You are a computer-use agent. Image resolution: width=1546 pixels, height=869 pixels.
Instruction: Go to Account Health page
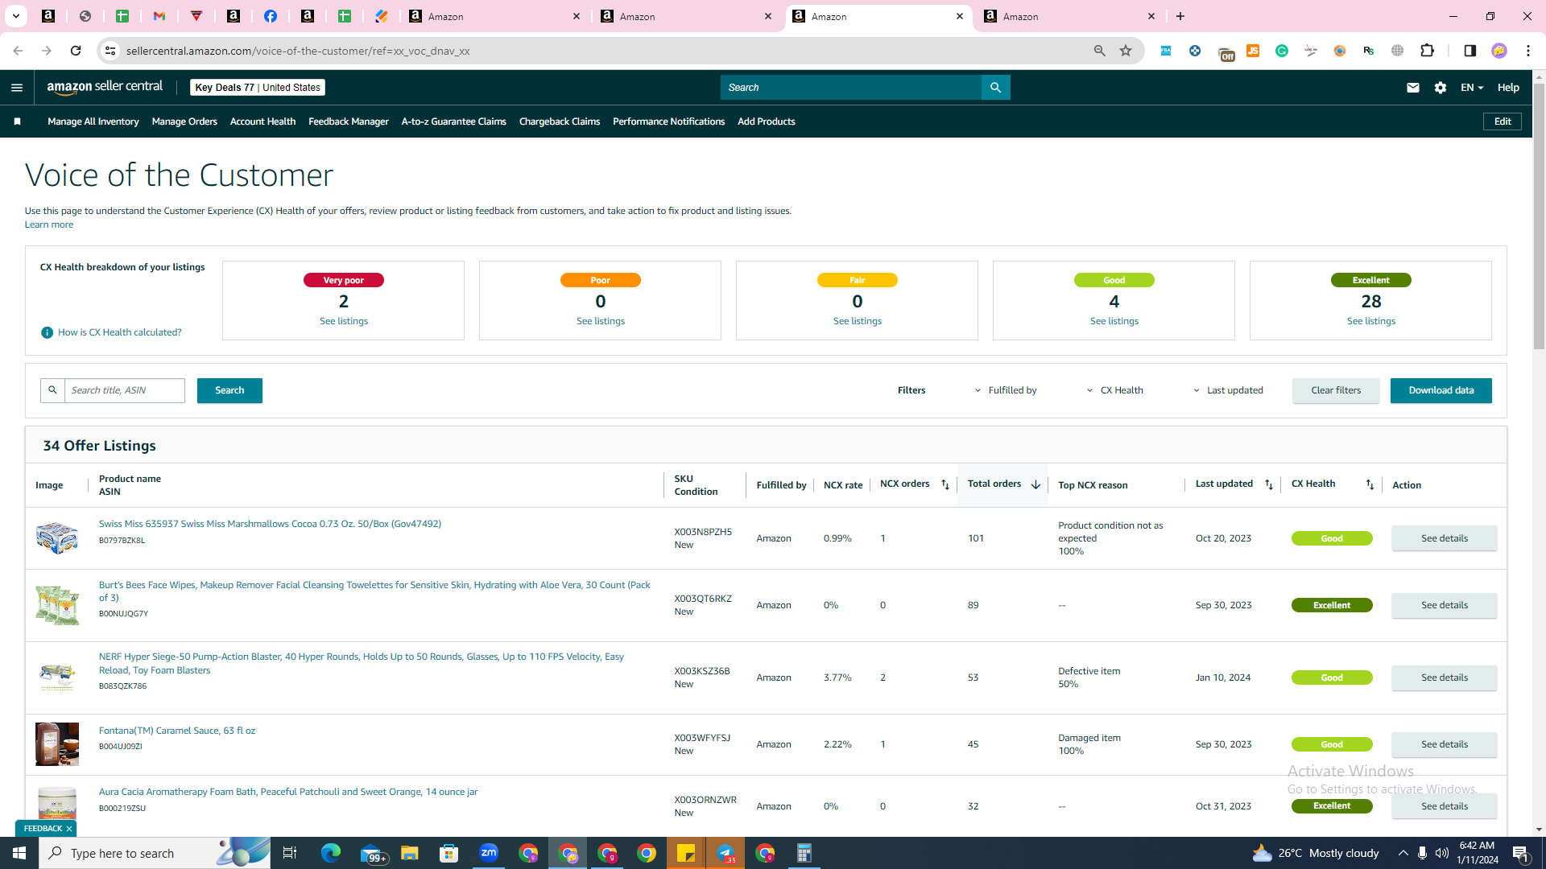(262, 121)
